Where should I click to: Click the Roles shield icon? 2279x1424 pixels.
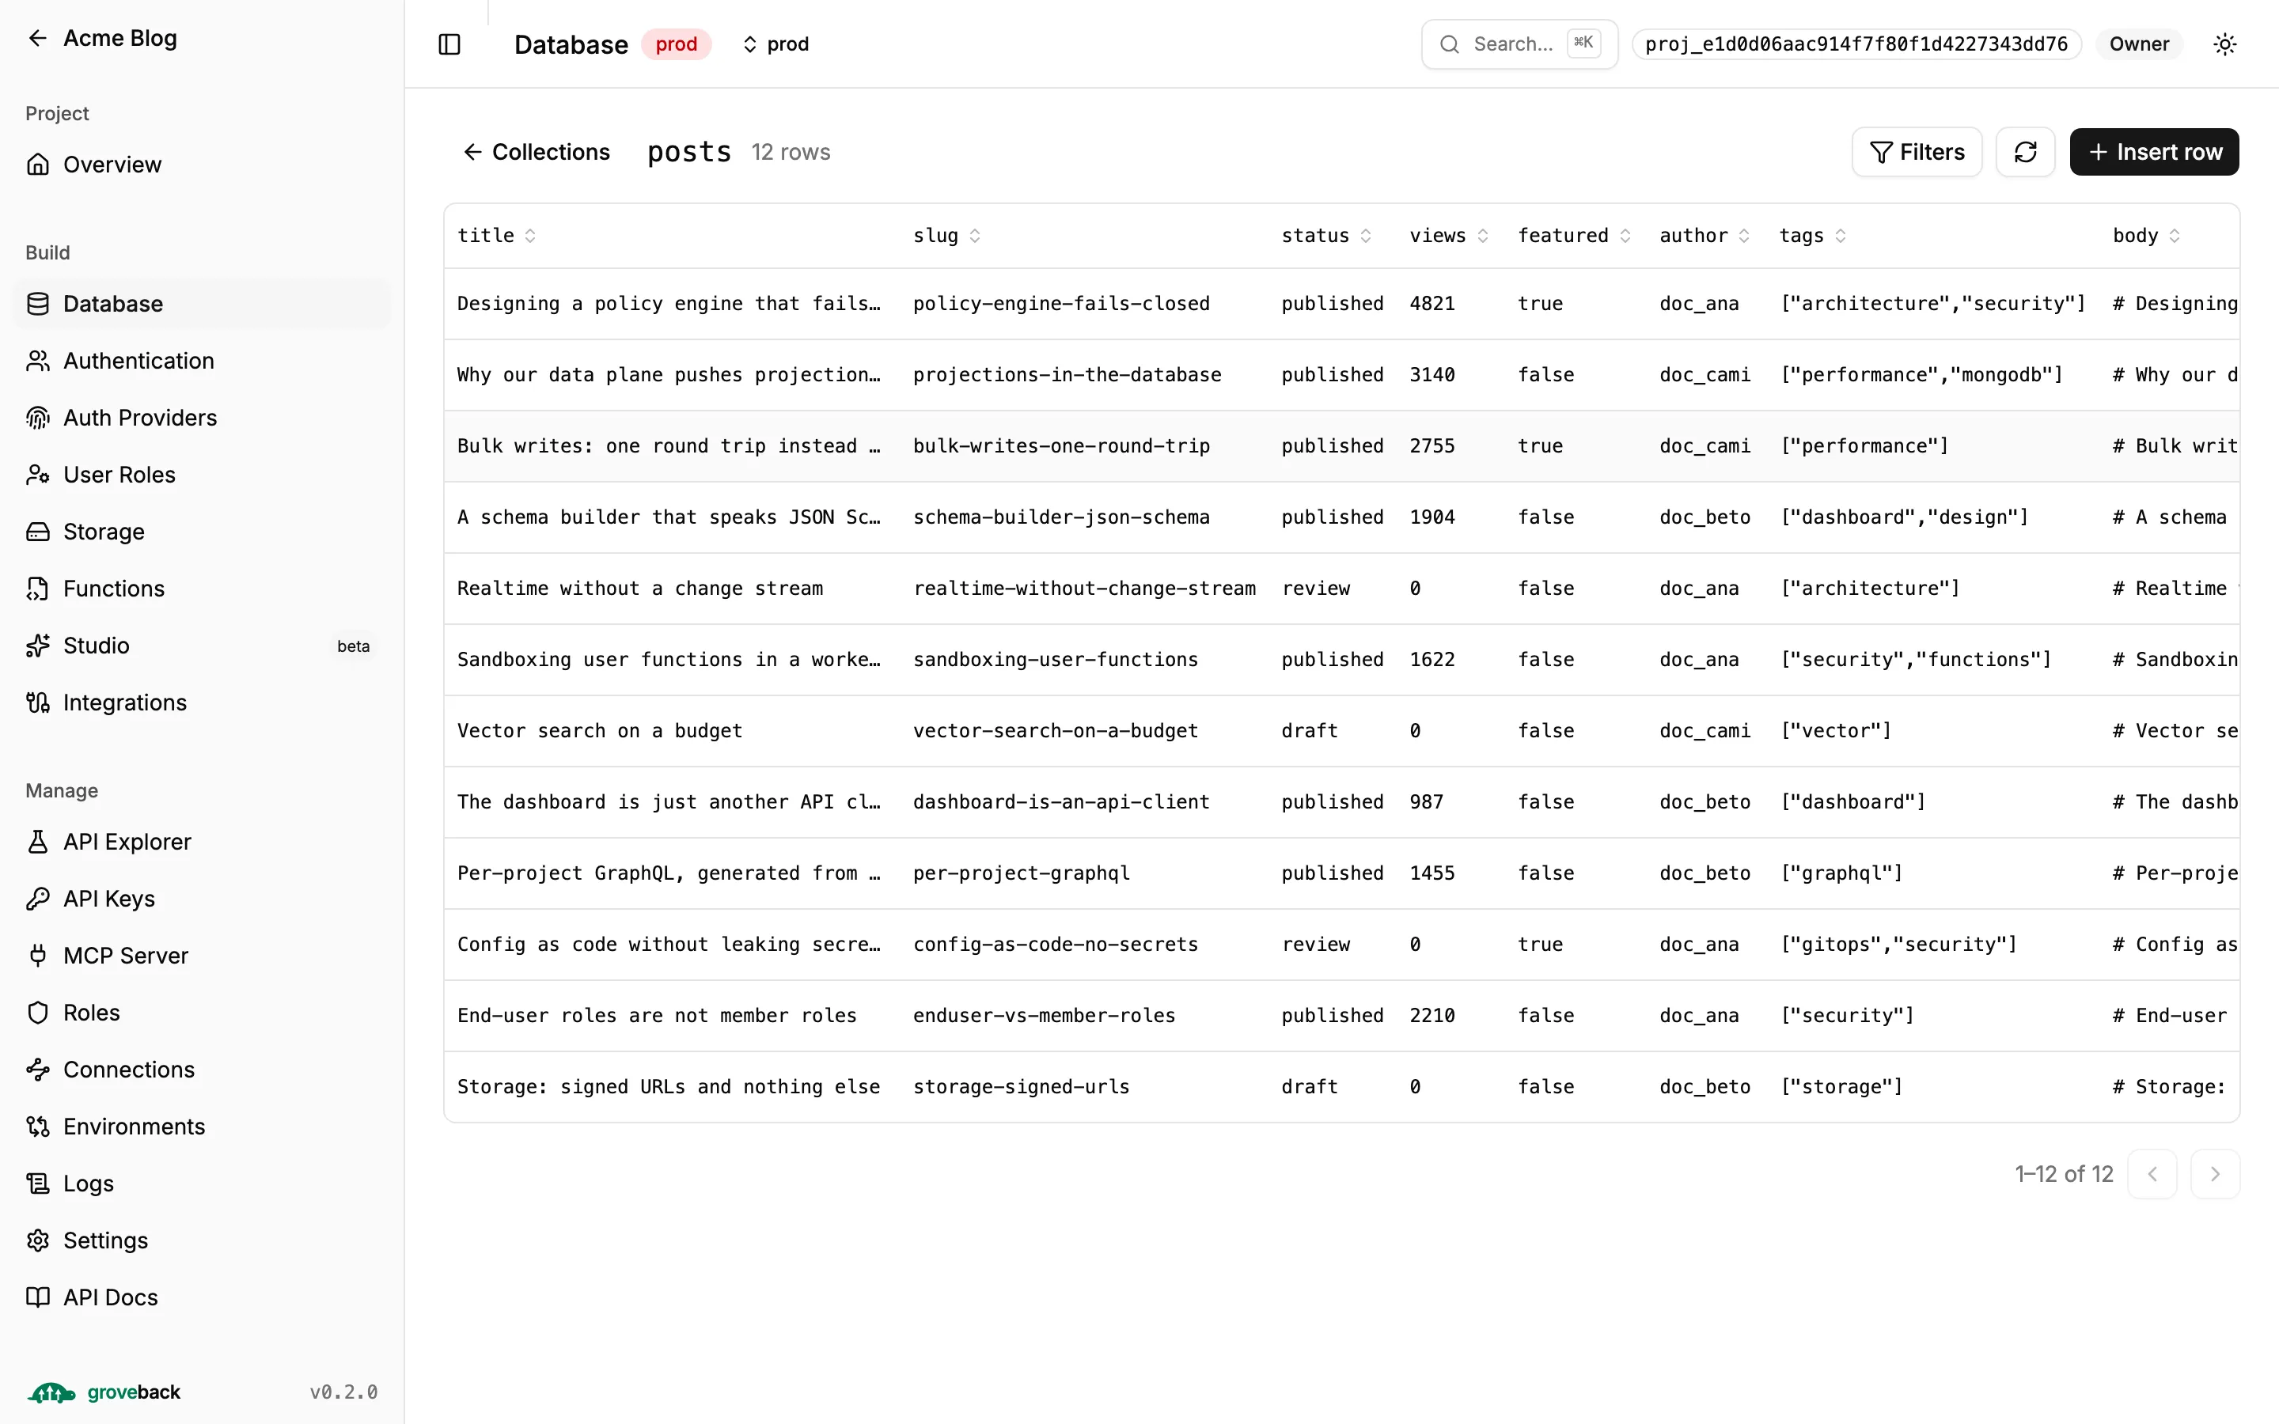[x=38, y=1013]
